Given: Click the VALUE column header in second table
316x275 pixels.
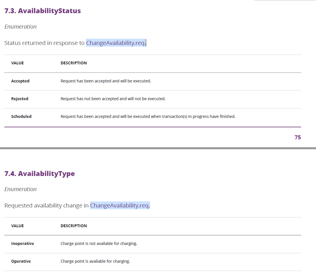Looking at the screenshot, I should point(17,226).
